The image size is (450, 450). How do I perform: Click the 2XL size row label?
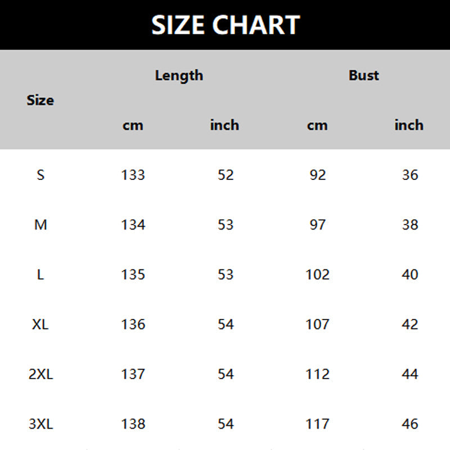click(x=40, y=374)
